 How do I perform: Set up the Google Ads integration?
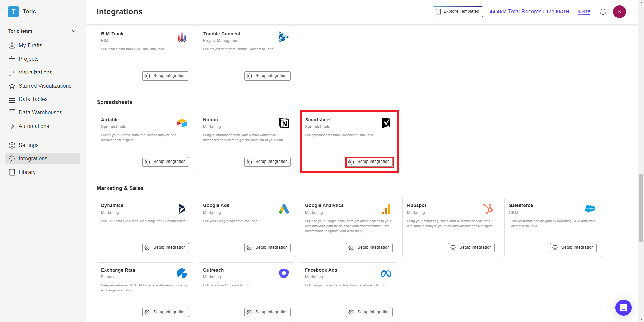click(x=267, y=248)
